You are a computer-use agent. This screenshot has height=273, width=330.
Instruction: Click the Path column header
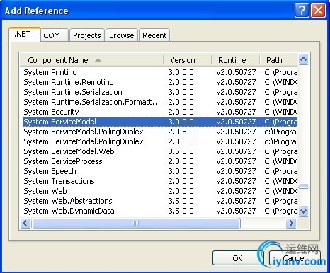coord(278,60)
